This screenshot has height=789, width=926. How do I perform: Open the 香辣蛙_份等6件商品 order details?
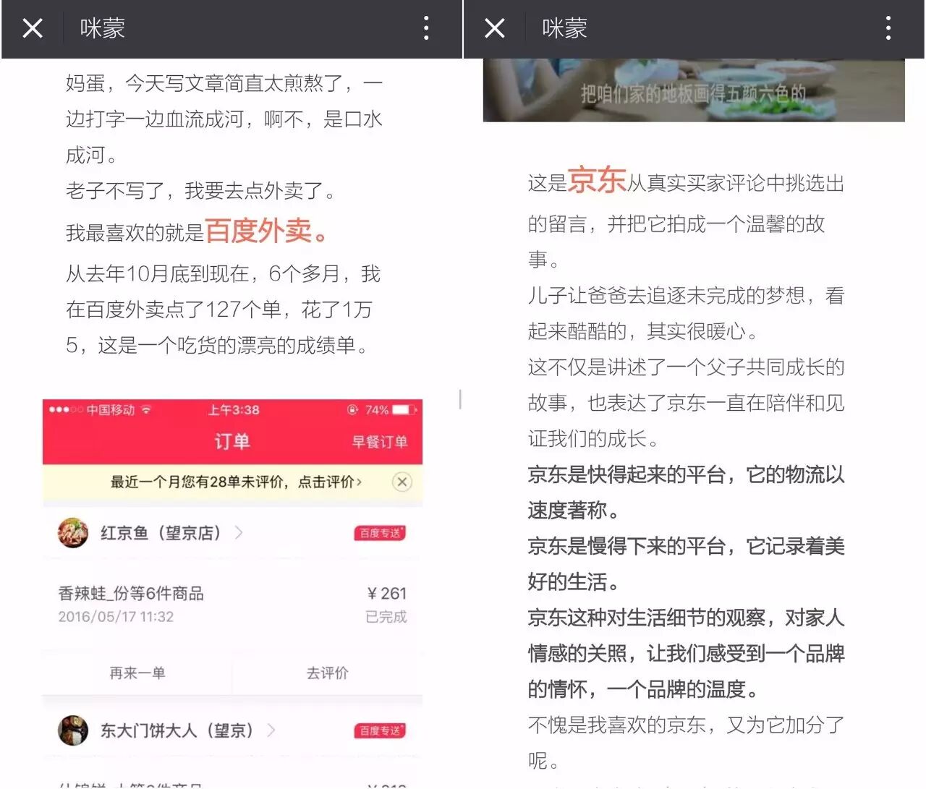coord(131,594)
